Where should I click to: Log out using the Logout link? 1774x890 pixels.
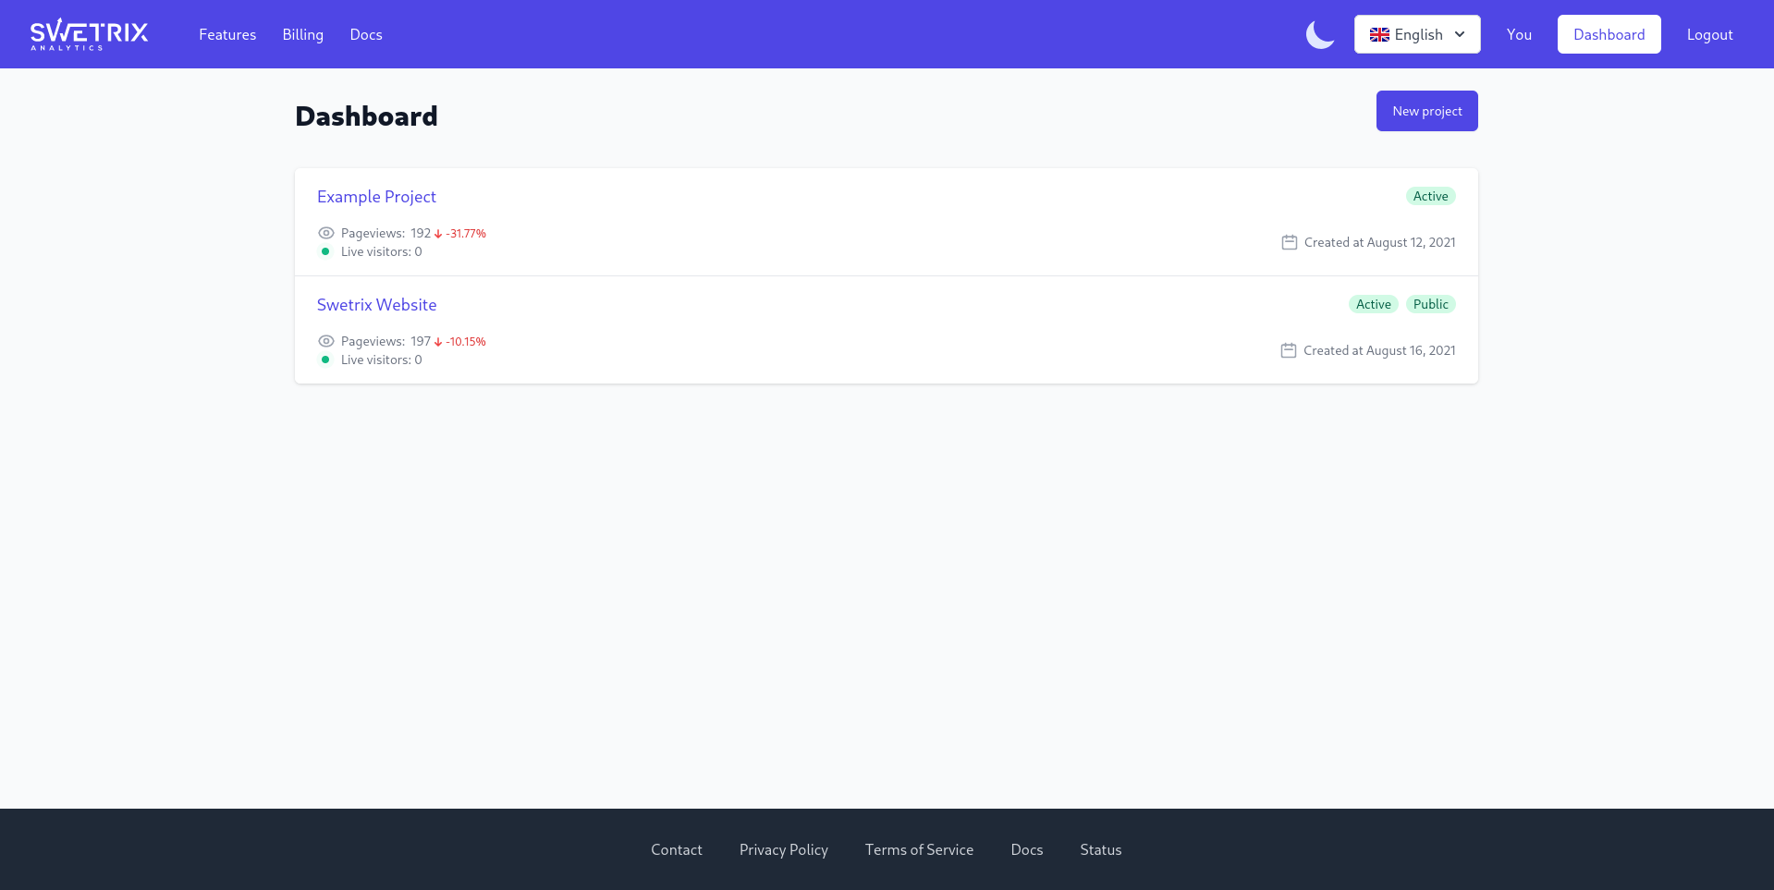coord(1709,34)
